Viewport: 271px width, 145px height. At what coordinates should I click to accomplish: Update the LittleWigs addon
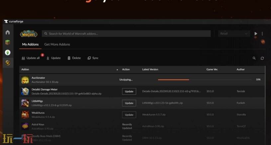point(129,103)
